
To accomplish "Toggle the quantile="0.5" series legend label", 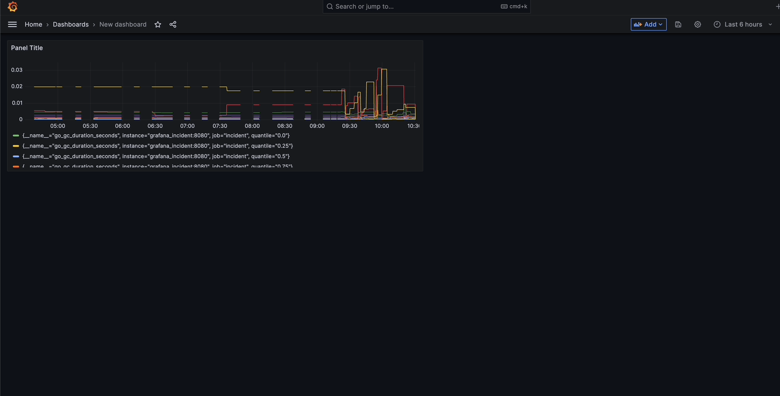I will tap(156, 156).
